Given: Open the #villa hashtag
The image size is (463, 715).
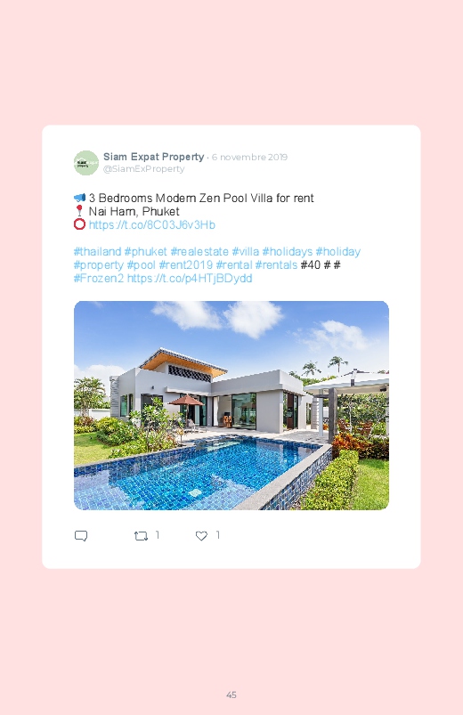Looking at the screenshot, I should [x=246, y=252].
